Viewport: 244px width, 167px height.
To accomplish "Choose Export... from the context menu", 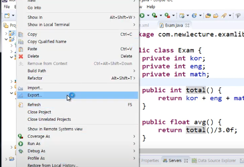I will click(x=77, y=95).
